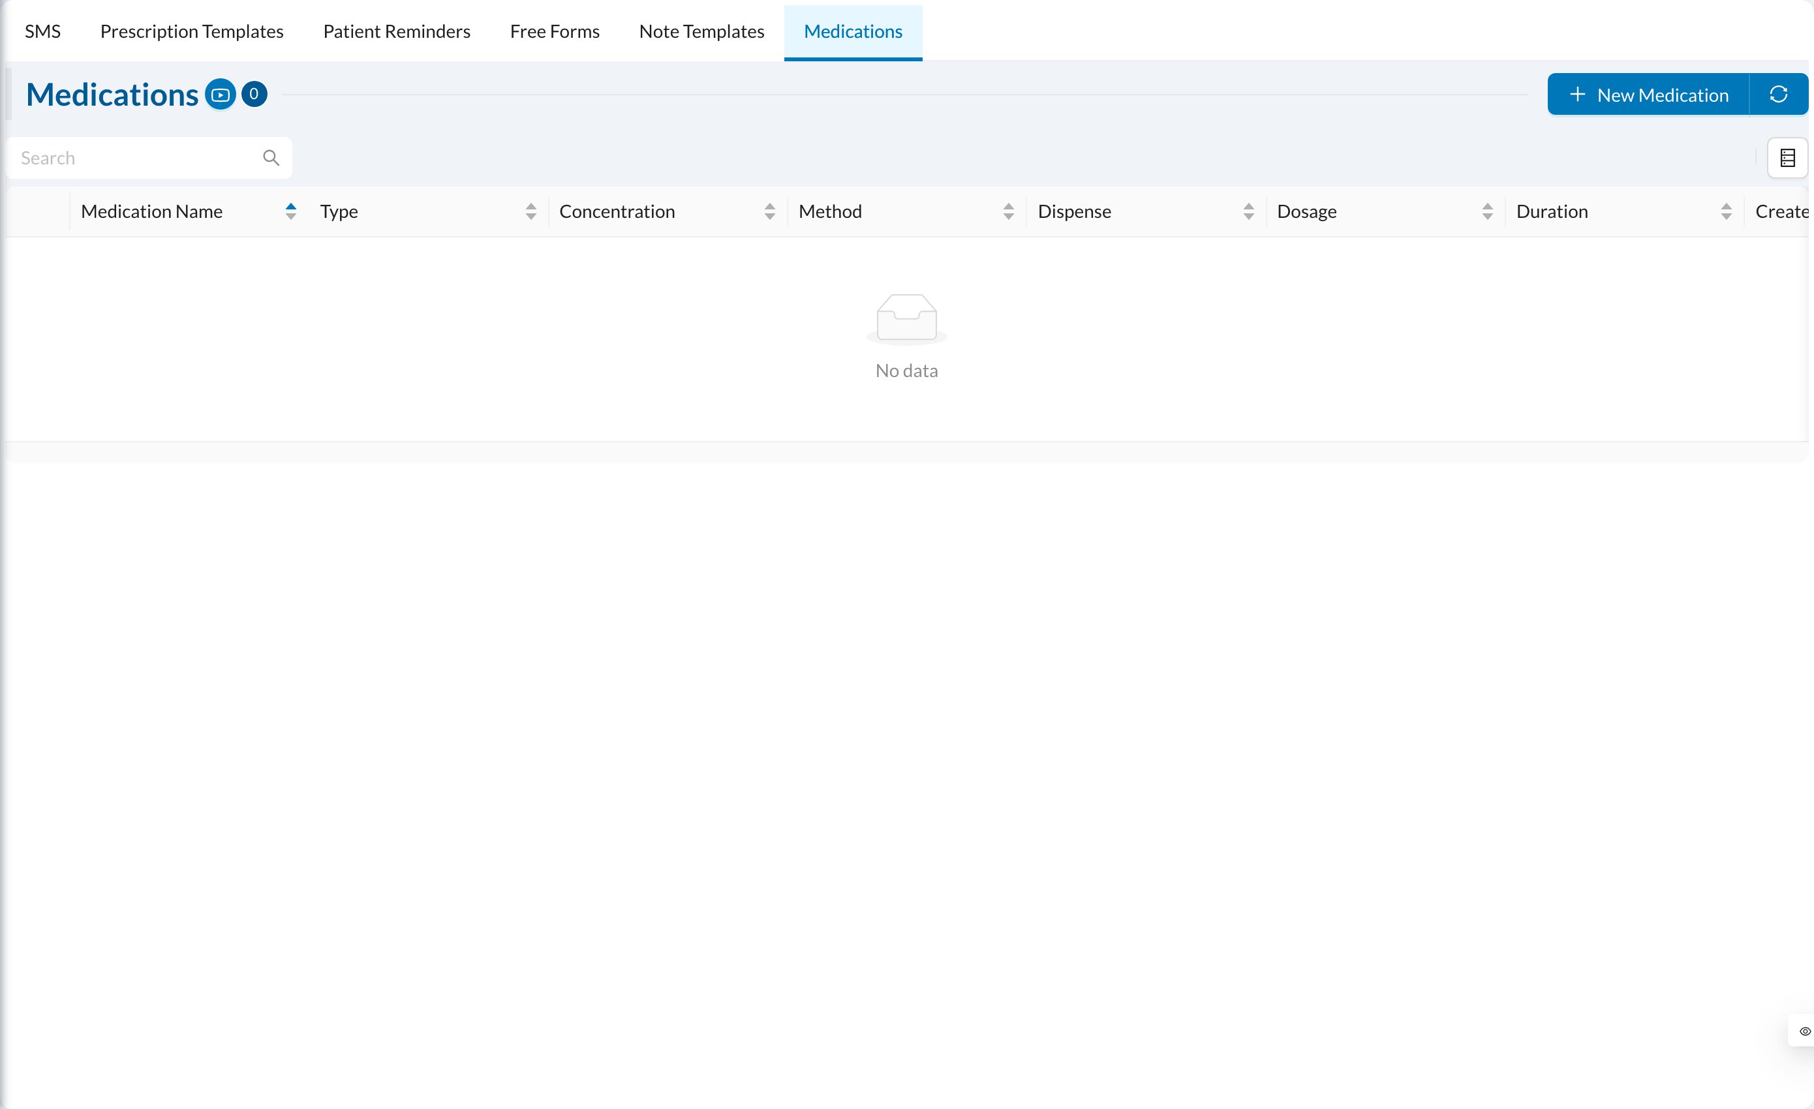
Task: Click the Method column header
Action: point(907,211)
